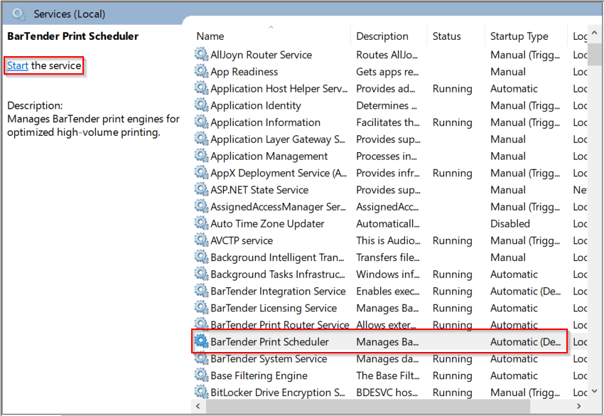
Task: Select the Application Identity service name
Action: tap(256, 106)
